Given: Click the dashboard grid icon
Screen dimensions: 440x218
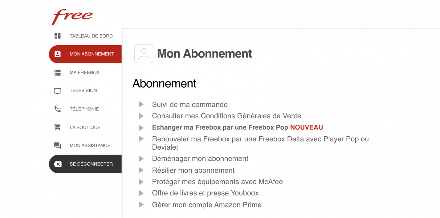Looking at the screenshot, I should click(x=57, y=36).
